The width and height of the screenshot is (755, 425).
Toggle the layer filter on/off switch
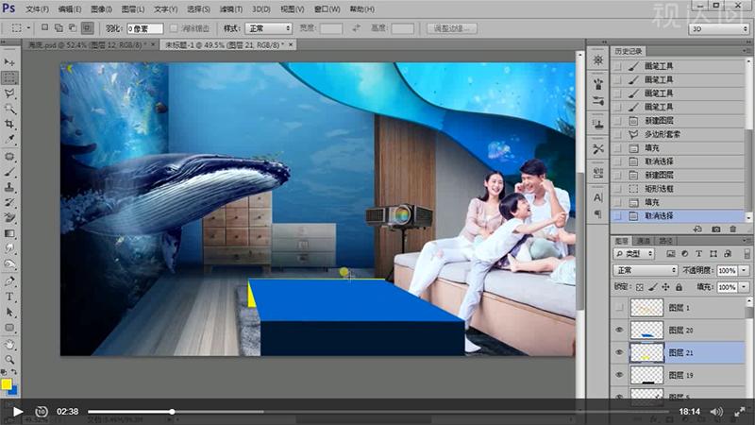pyautogui.click(x=747, y=253)
